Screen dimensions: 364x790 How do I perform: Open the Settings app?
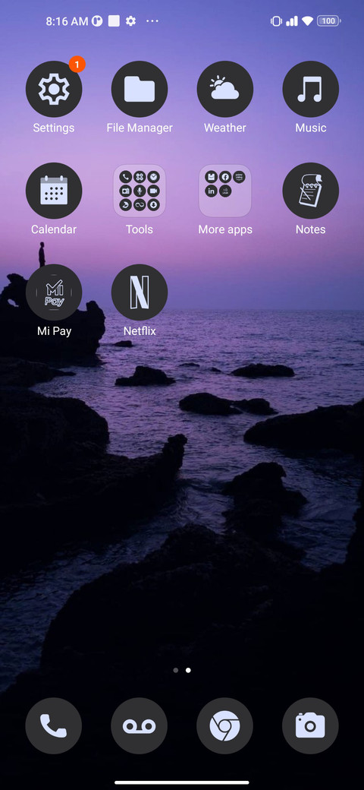click(x=54, y=89)
